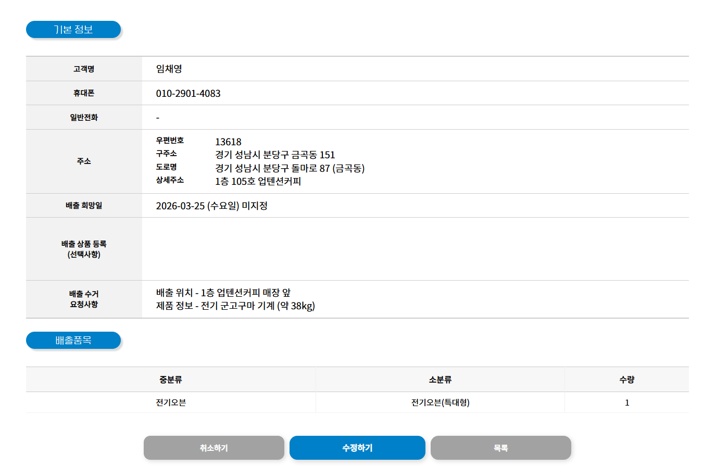The image size is (703, 466).
Task: Select the 기본 정보 section header
Action: tap(73, 30)
